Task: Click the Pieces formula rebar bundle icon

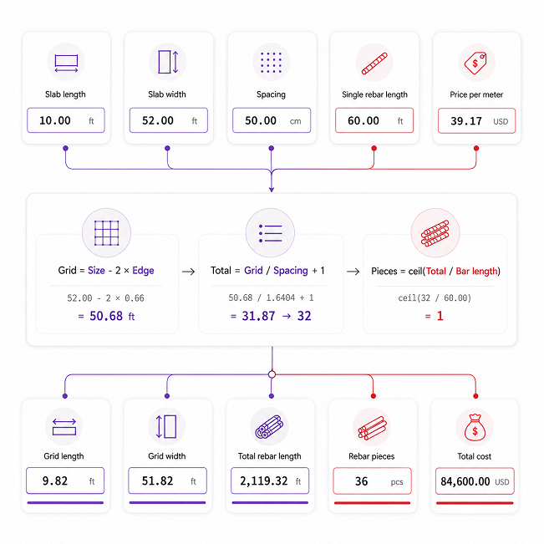Action: click(435, 233)
